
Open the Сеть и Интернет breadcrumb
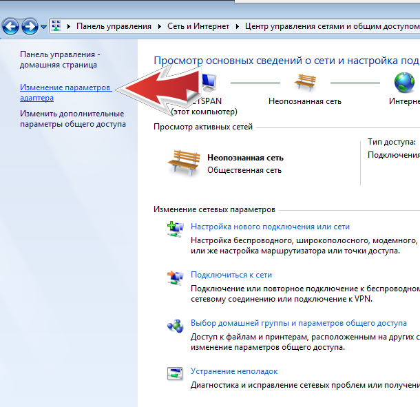[198, 26]
